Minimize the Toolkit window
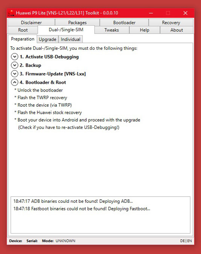 click(x=151, y=13)
